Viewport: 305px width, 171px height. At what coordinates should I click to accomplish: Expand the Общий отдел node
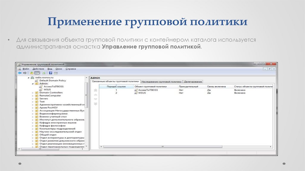33,135
